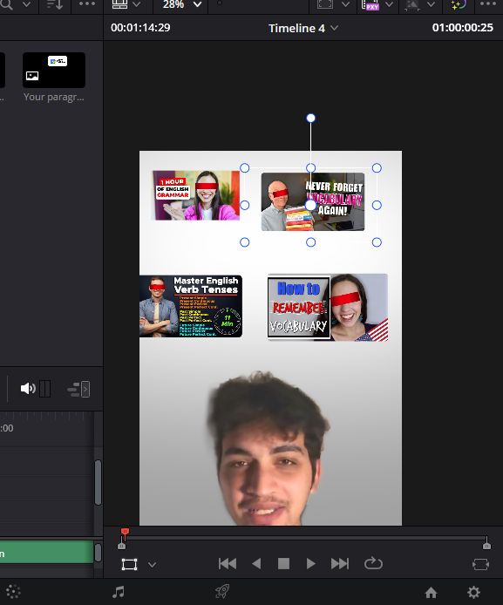Open the Timeline 4 selector dropdown
Viewport: 503px width, 605px height.
335,28
